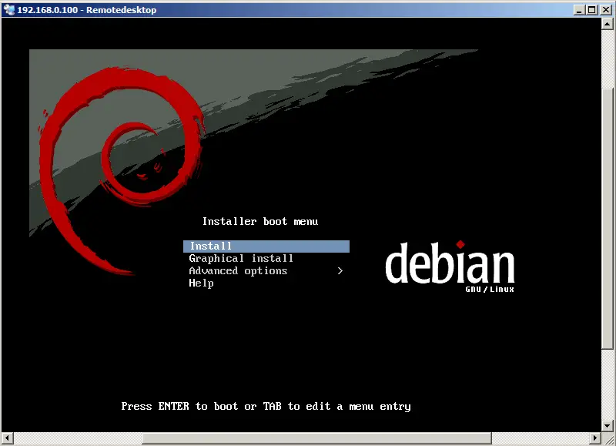Viewport: 616px width, 446px height.
Task: Close the Remotedesktop window
Action: coord(606,10)
